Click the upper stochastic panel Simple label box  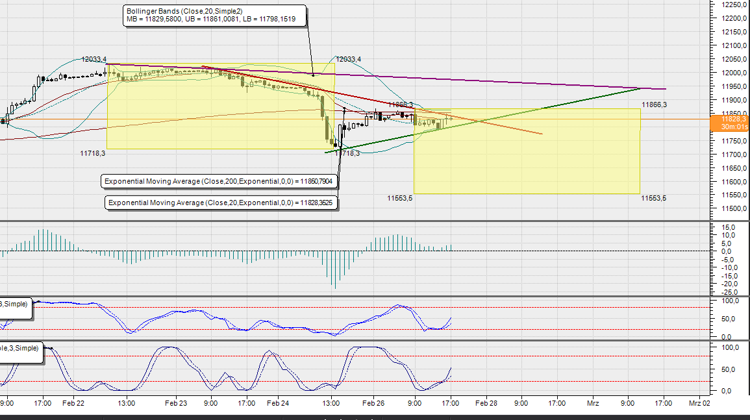point(16,308)
